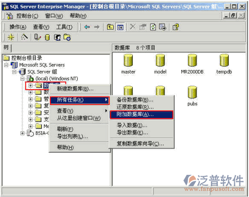Image resolution: width=249 pixels, height=197 pixels.
Task: Click the New Database cylinder toolbar icon
Action: coord(47,37)
